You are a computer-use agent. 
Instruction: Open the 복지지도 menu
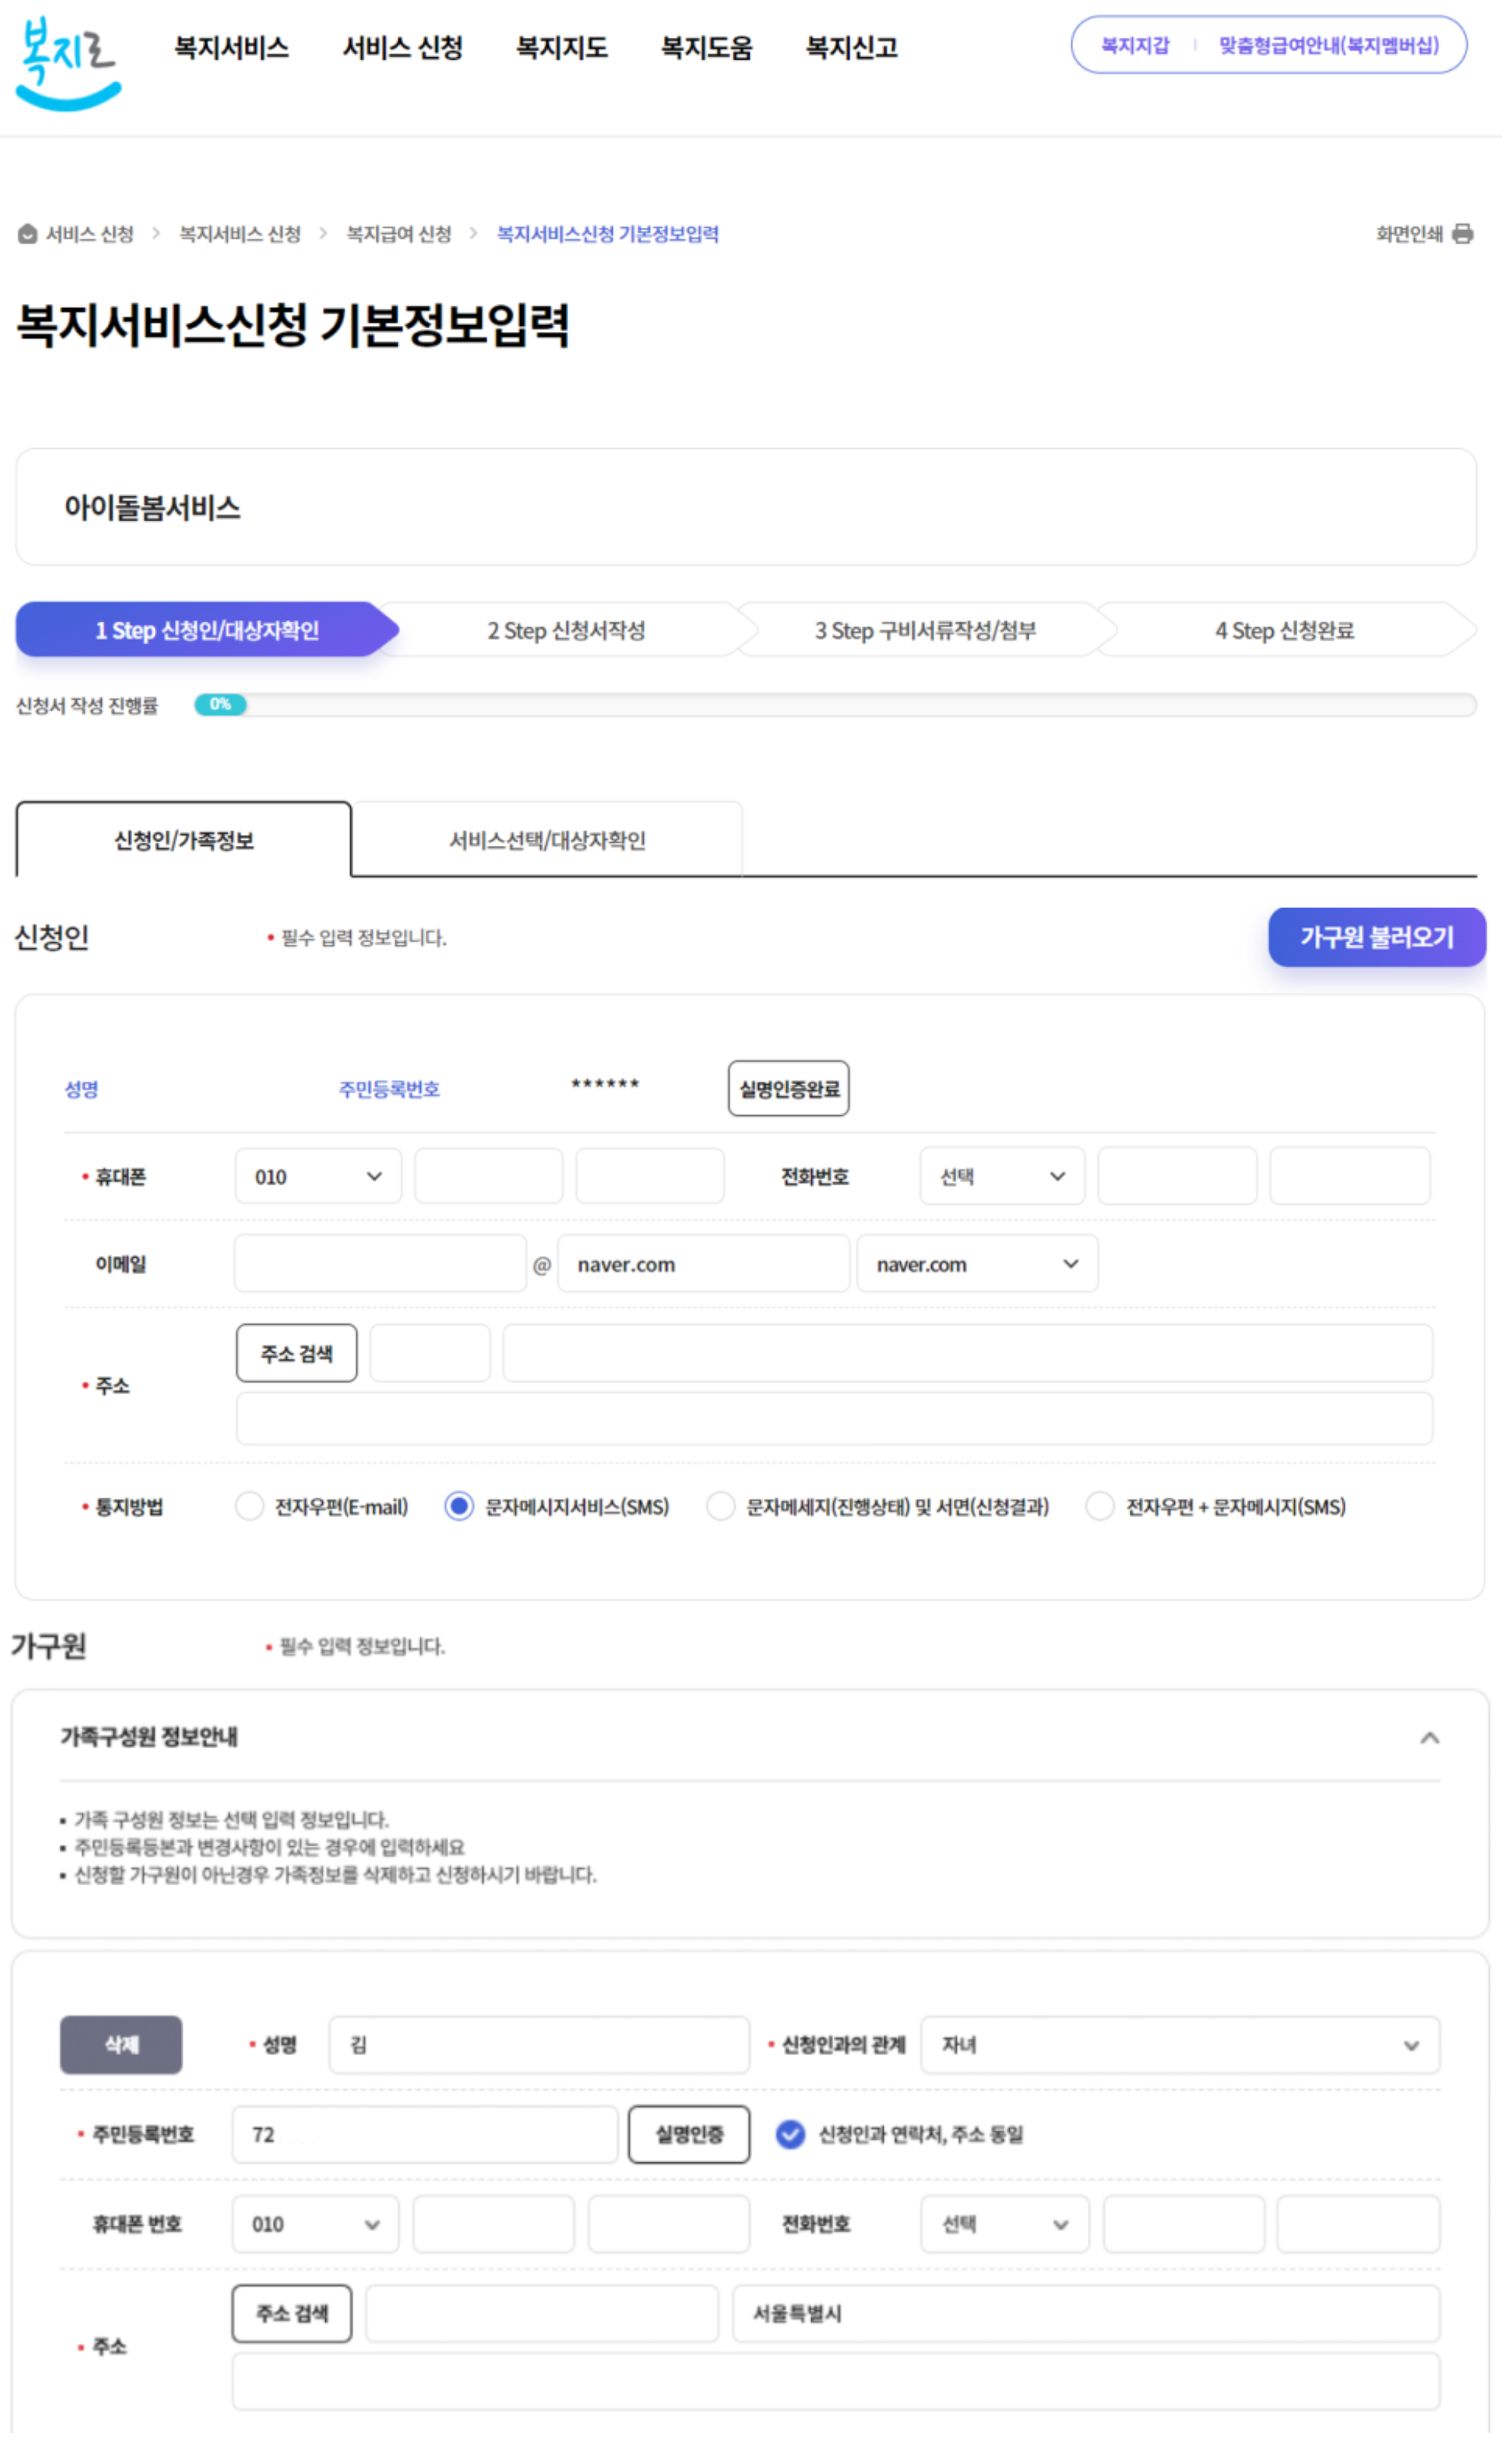pos(564,48)
